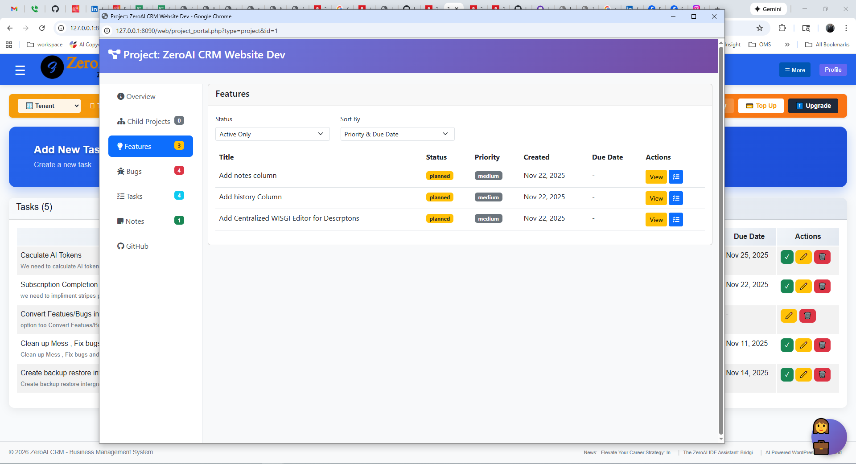Click task list icon for Add notes column

[x=676, y=177]
